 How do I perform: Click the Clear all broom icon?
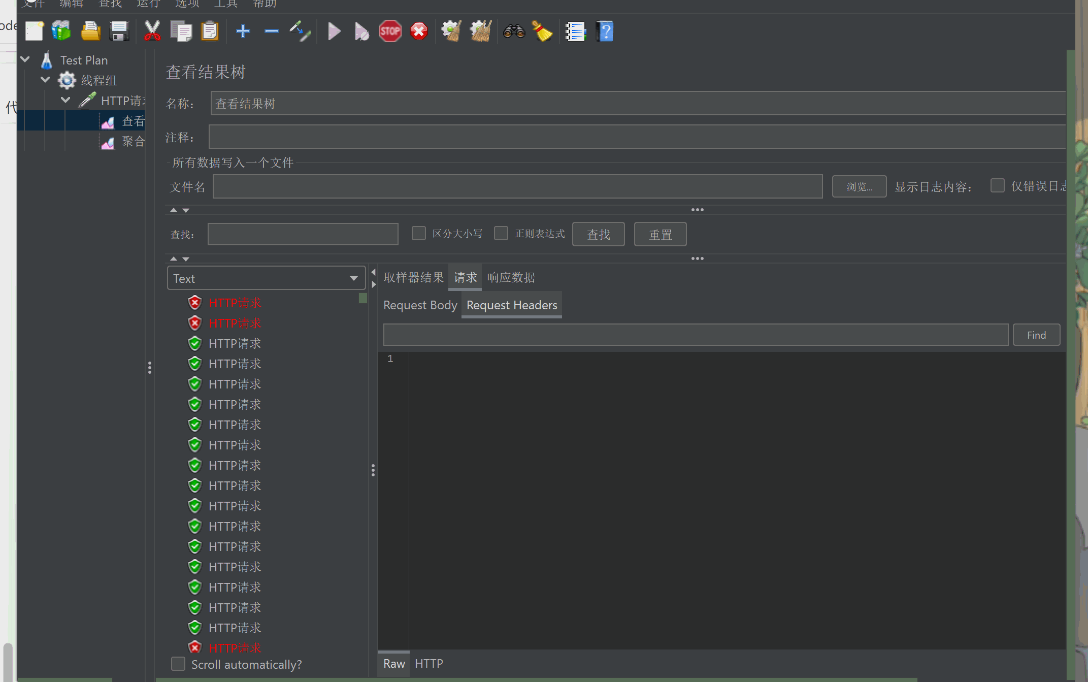tap(480, 31)
